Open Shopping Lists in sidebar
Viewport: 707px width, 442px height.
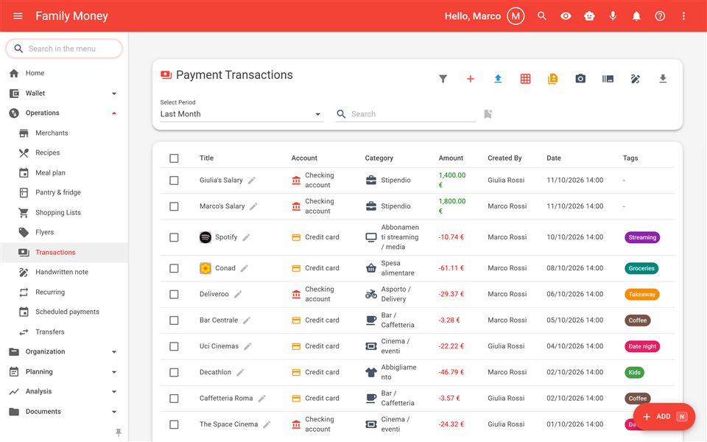pyautogui.click(x=63, y=212)
